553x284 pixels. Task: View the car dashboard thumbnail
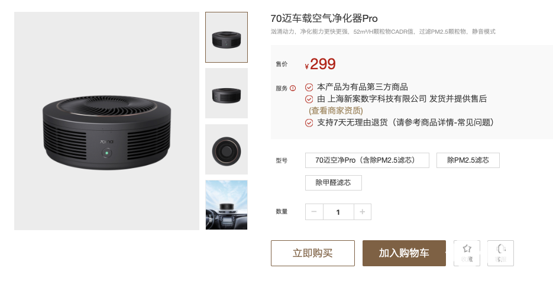(x=227, y=205)
